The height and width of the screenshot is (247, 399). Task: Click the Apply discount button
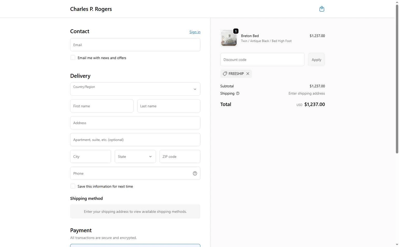coord(316,60)
